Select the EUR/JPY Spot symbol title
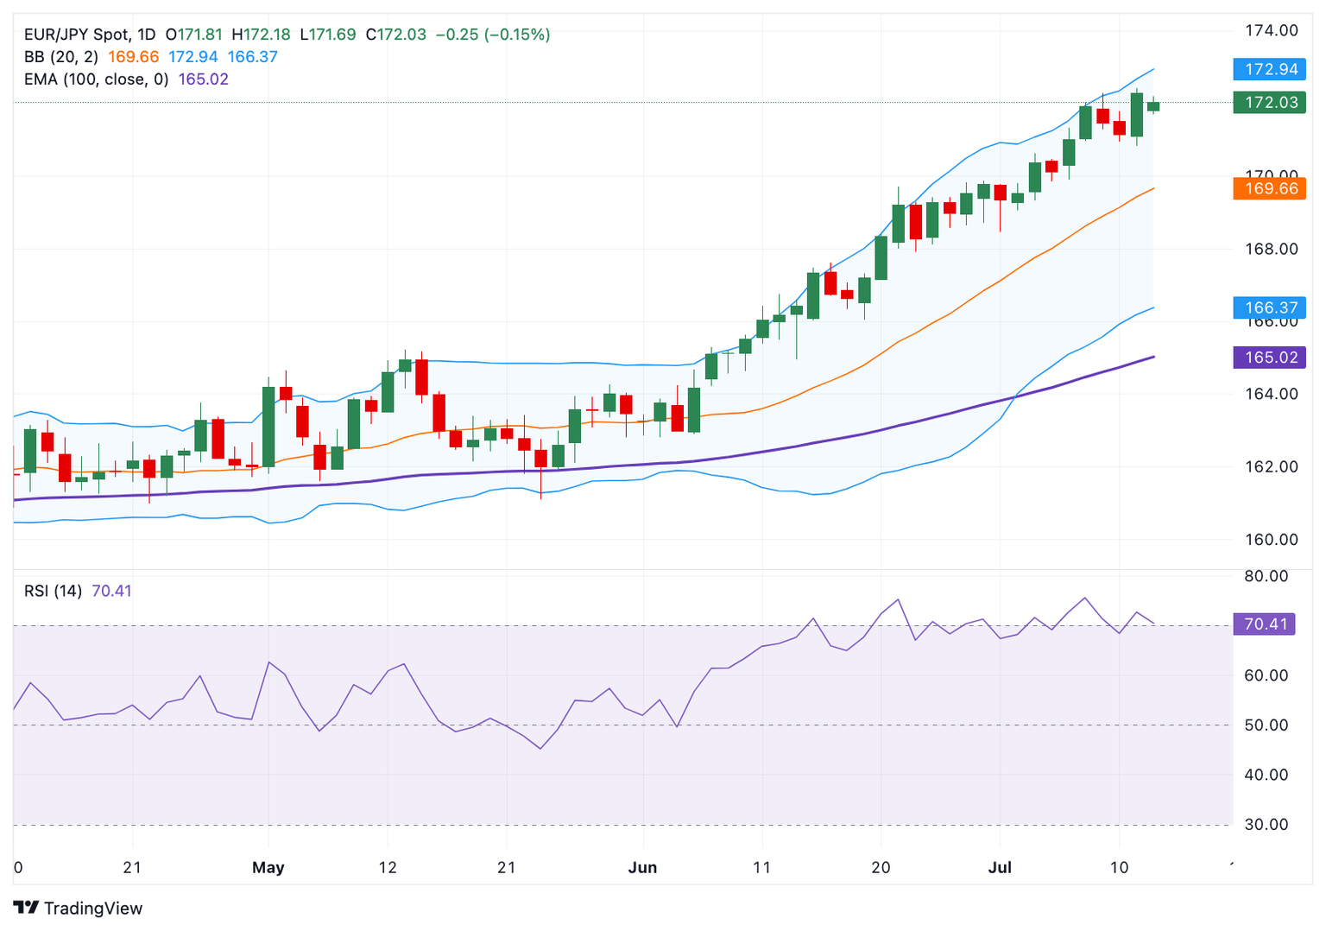Screen dimensions: 1326x931 pyautogui.click(x=78, y=35)
